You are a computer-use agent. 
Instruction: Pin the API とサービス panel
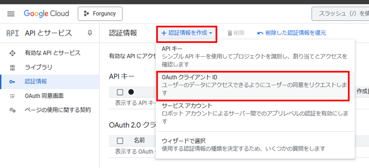(x=90, y=33)
